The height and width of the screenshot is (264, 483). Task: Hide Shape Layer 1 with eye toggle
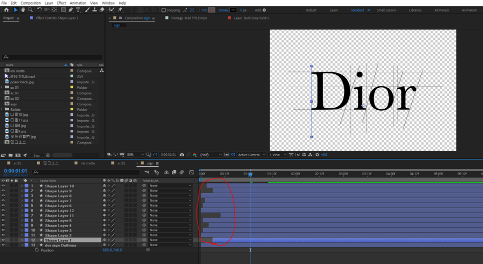[x=3, y=240]
